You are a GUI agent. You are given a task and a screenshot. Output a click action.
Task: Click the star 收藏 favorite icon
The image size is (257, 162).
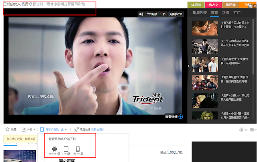click(8, 130)
